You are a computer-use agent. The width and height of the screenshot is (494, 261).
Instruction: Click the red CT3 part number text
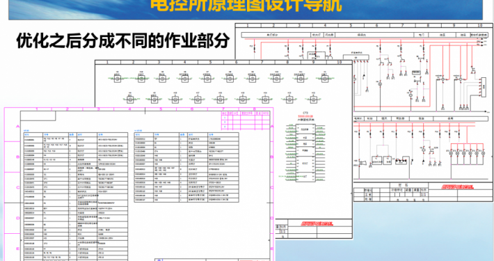(305, 116)
